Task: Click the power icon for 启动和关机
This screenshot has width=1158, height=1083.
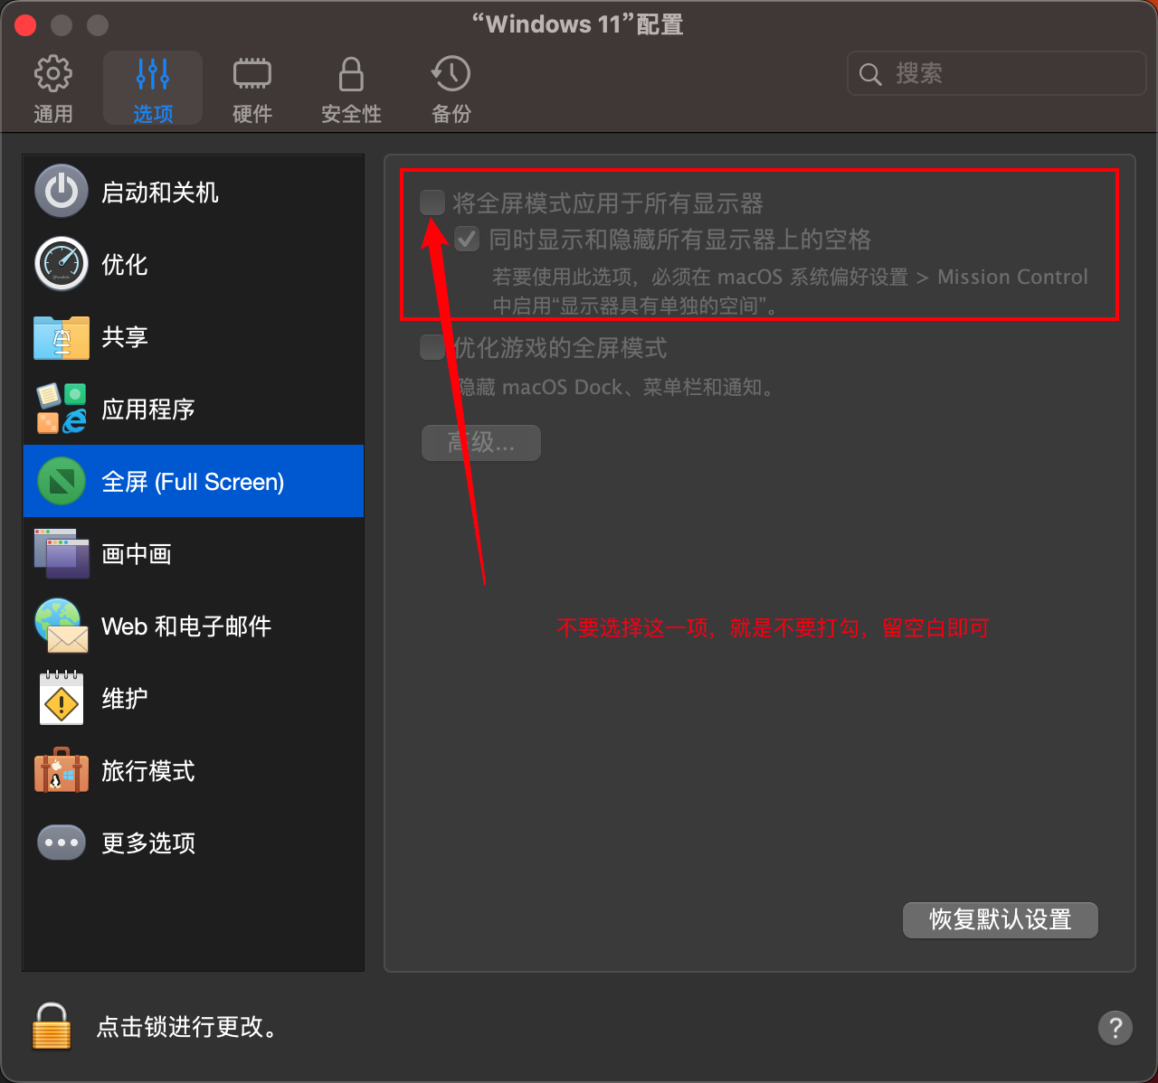Action: click(62, 192)
